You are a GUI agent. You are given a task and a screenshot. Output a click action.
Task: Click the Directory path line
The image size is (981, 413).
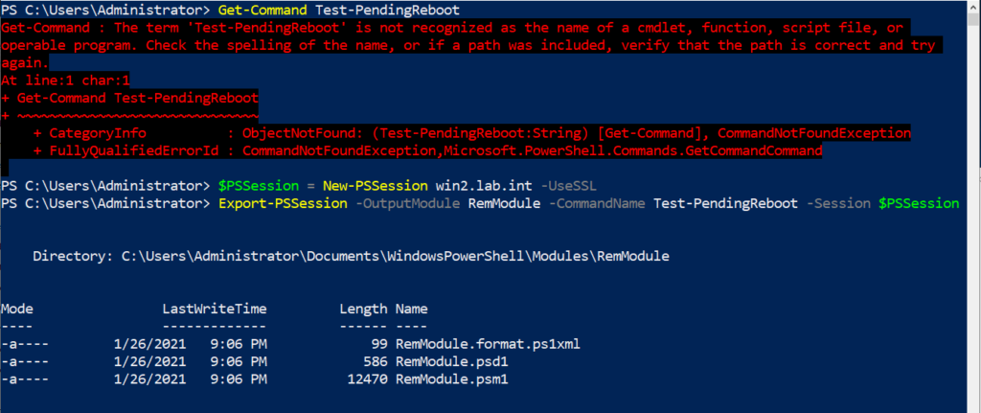pos(351,256)
